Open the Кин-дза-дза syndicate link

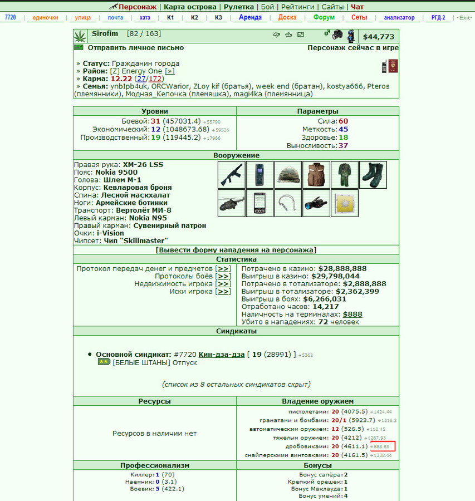coord(222,355)
